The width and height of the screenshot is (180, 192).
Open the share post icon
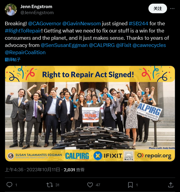click(171, 185)
